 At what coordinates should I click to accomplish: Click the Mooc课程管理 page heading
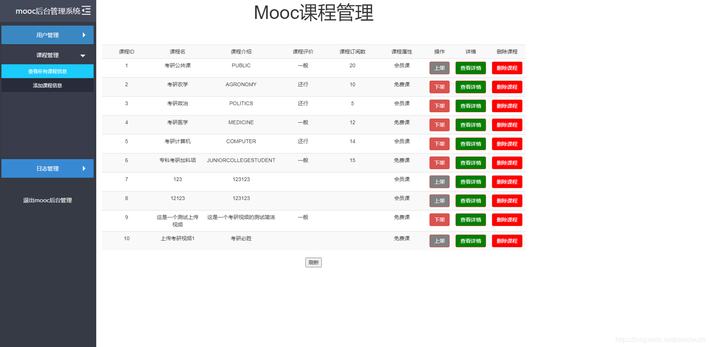tap(314, 13)
